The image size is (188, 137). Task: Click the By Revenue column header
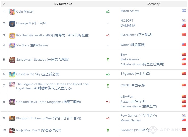(63, 4)
